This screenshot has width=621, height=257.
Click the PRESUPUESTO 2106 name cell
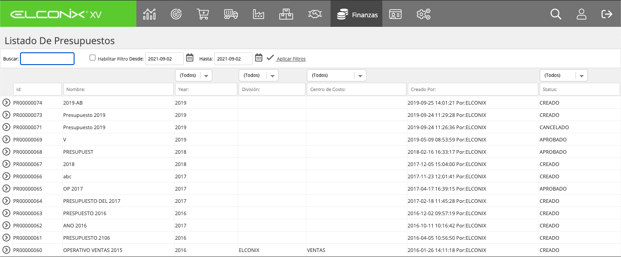click(86, 238)
